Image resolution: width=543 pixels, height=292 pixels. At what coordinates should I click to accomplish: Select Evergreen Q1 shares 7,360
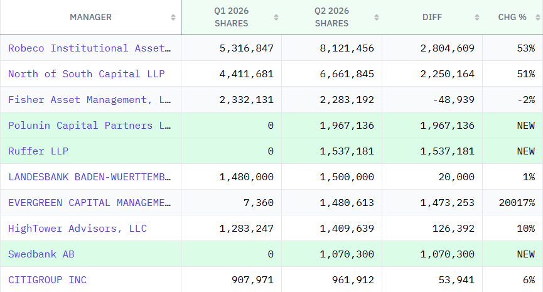tap(259, 203)
